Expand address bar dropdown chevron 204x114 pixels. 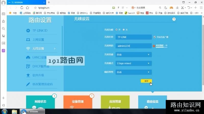(x=127, y=8)
